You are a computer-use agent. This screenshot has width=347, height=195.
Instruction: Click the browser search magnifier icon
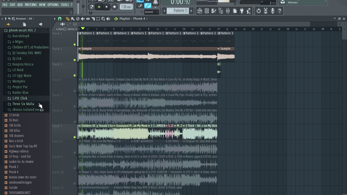coord(13,19)
